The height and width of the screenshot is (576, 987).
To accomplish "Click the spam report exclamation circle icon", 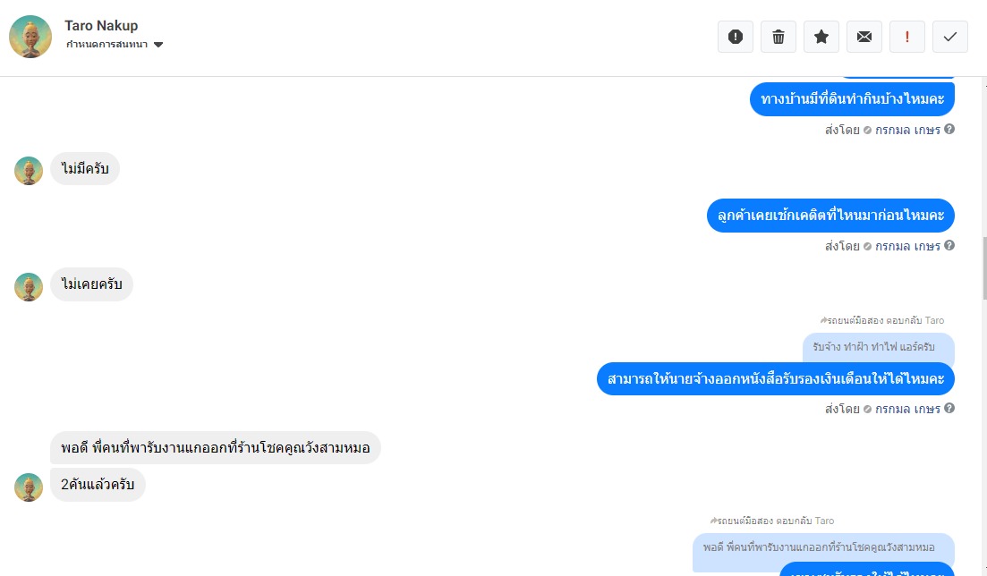I will (736, 37).
